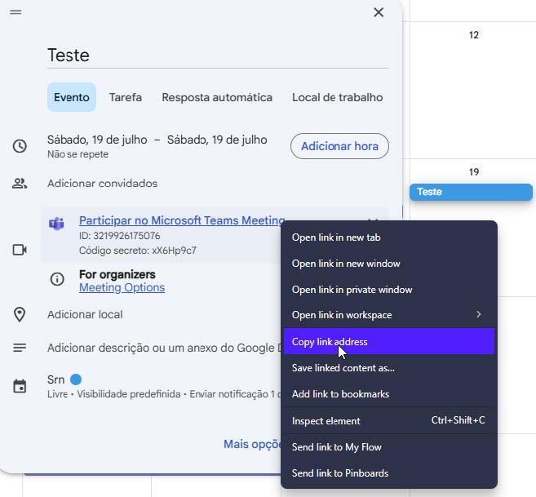Choose Open link in new window

(389, 264)
